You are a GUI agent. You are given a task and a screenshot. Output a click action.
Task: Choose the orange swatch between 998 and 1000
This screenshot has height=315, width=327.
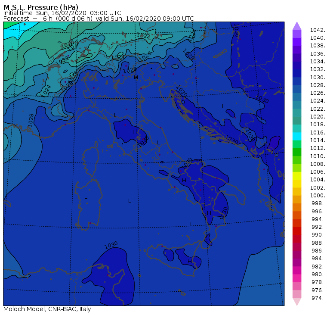pyautogui.click(x=297, y=199)
